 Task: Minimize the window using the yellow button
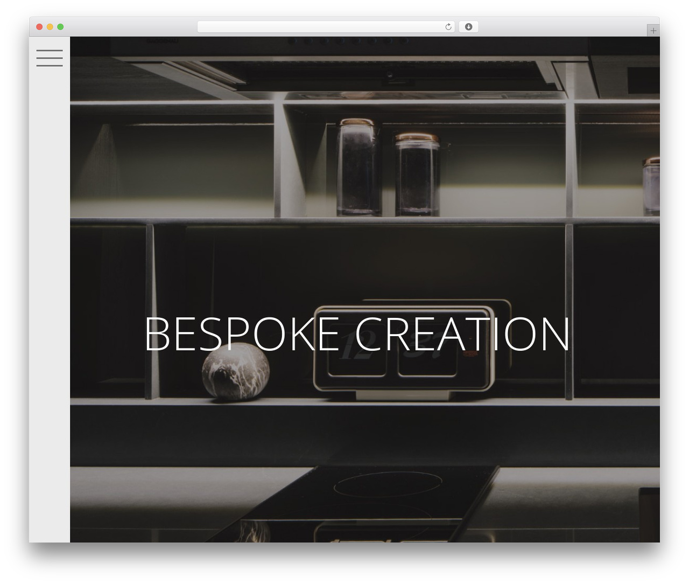[x=50, y=26]
